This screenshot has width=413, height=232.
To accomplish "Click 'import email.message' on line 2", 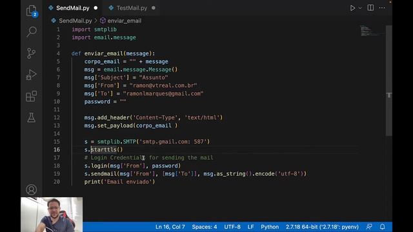I will pyautogui.click(x=104, y=37).
